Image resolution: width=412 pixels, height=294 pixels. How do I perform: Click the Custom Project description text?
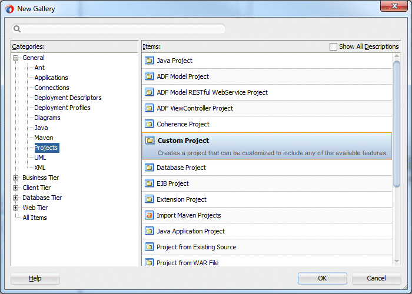273,153
